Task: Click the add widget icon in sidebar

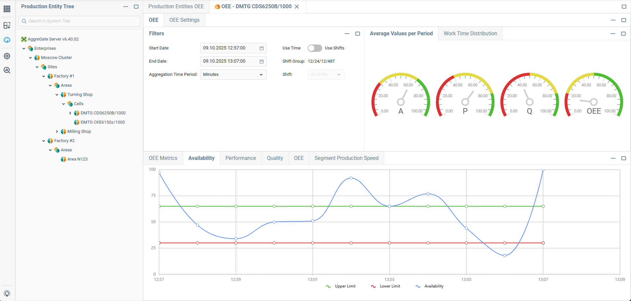Action: click(x=7, y=25)
